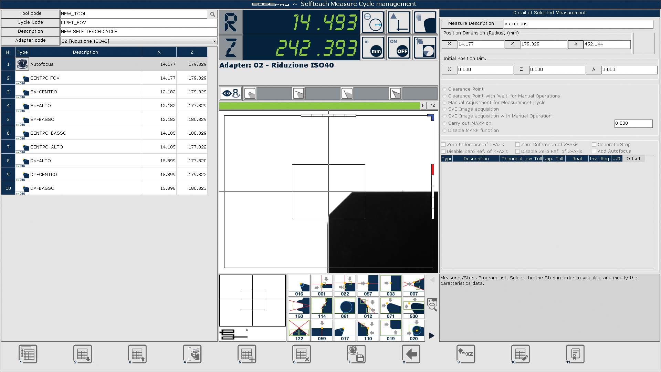Click the search magnifier beside Tool code

coord(212,14)
